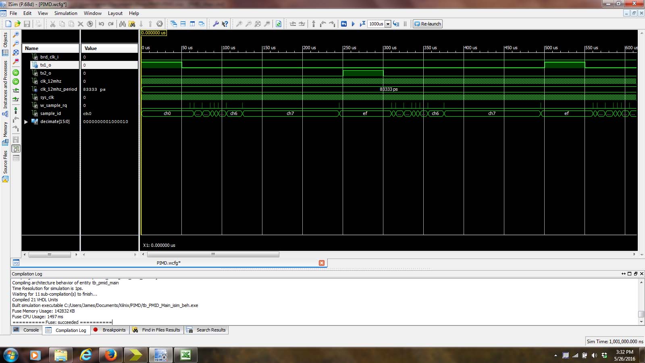
Task: Click the Undo arrow in the toolbar
Action: point(101,24)
